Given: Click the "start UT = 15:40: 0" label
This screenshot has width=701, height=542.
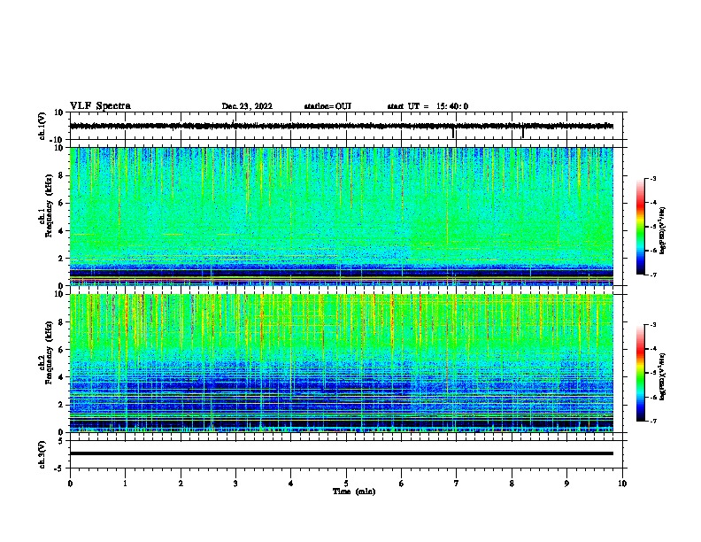Looking at the screenshot, I should pyautogui.click(x=428, y=106).
